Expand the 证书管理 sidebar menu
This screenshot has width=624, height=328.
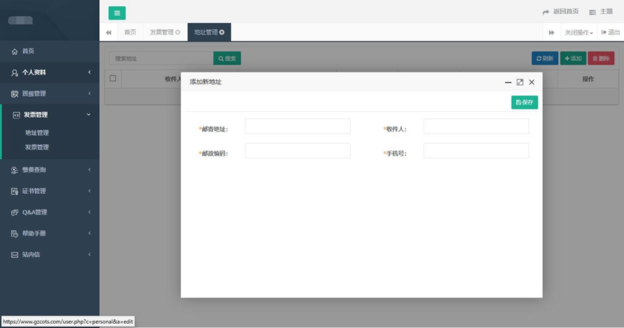pos(49,191)
